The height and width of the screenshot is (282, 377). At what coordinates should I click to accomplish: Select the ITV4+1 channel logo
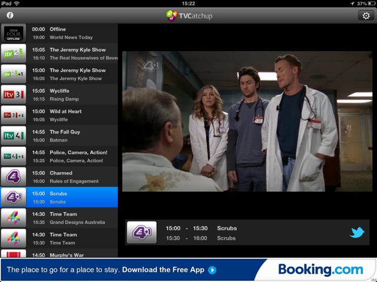pyautogui.click(x=14, y=156)
